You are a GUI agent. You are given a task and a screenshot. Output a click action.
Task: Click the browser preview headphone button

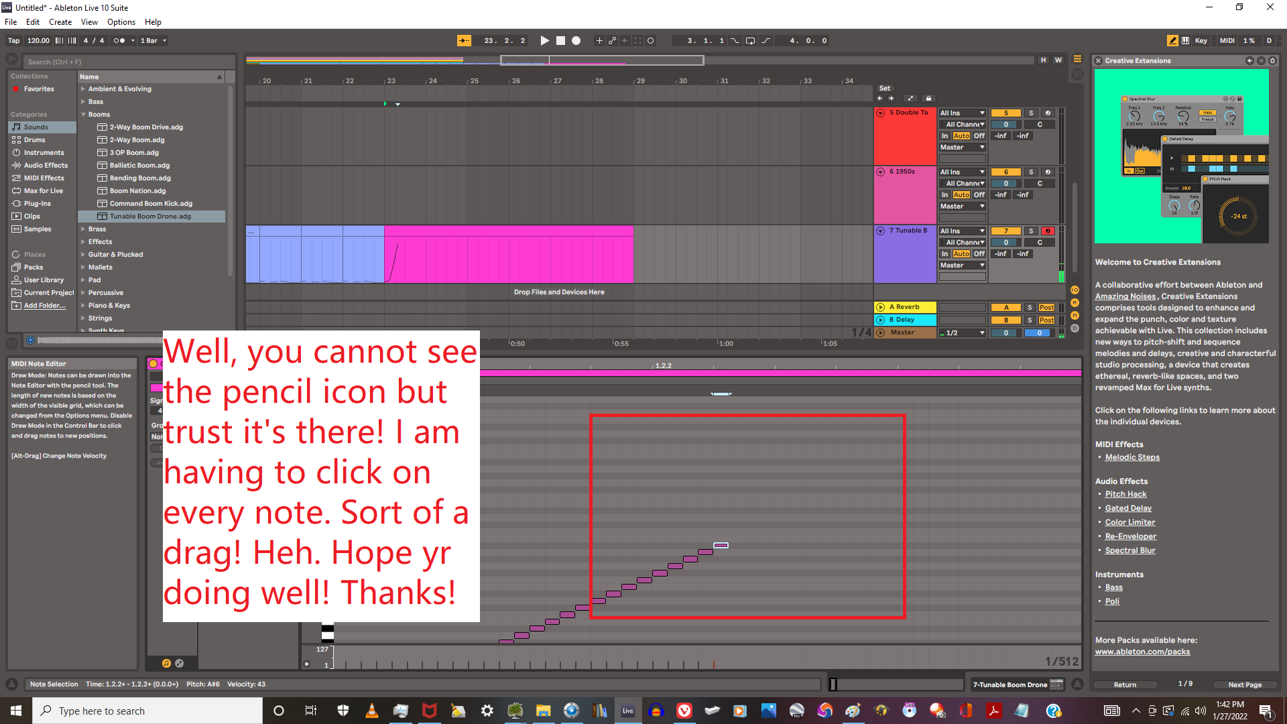(30, 341)
